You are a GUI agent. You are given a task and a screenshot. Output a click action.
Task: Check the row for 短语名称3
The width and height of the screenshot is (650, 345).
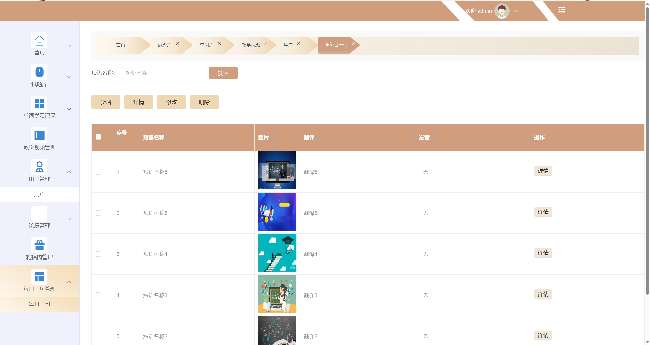coord(98,295)
